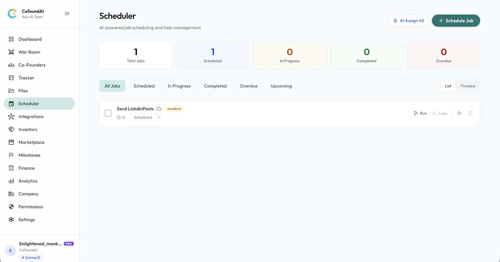Click the CofoundAI logo icon
Viewport: 500px width, 262px height.
12,13
